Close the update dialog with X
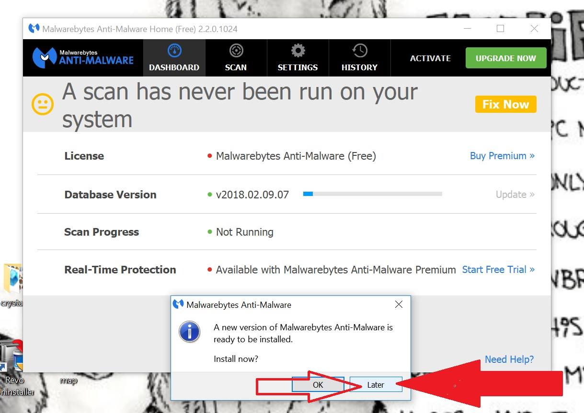 pyautogui.click(x=399, y=304)
